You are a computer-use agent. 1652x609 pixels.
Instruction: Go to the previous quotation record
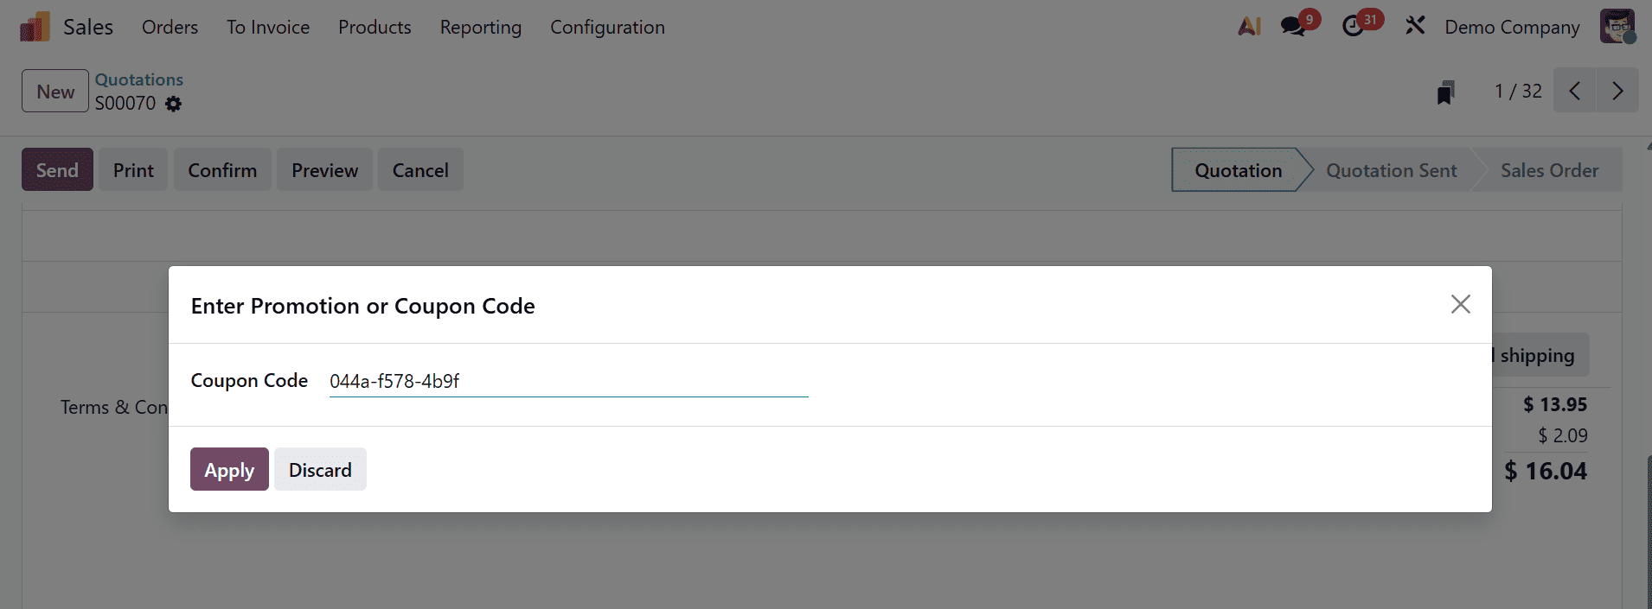(1575, 91)
